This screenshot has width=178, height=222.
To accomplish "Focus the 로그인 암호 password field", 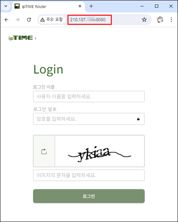I will pyautogui.click(x=89, y=119).
